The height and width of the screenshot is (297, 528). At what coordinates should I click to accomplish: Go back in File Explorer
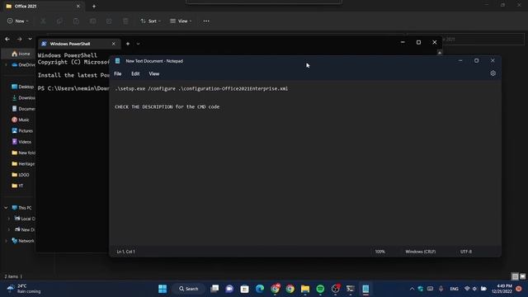7,39
